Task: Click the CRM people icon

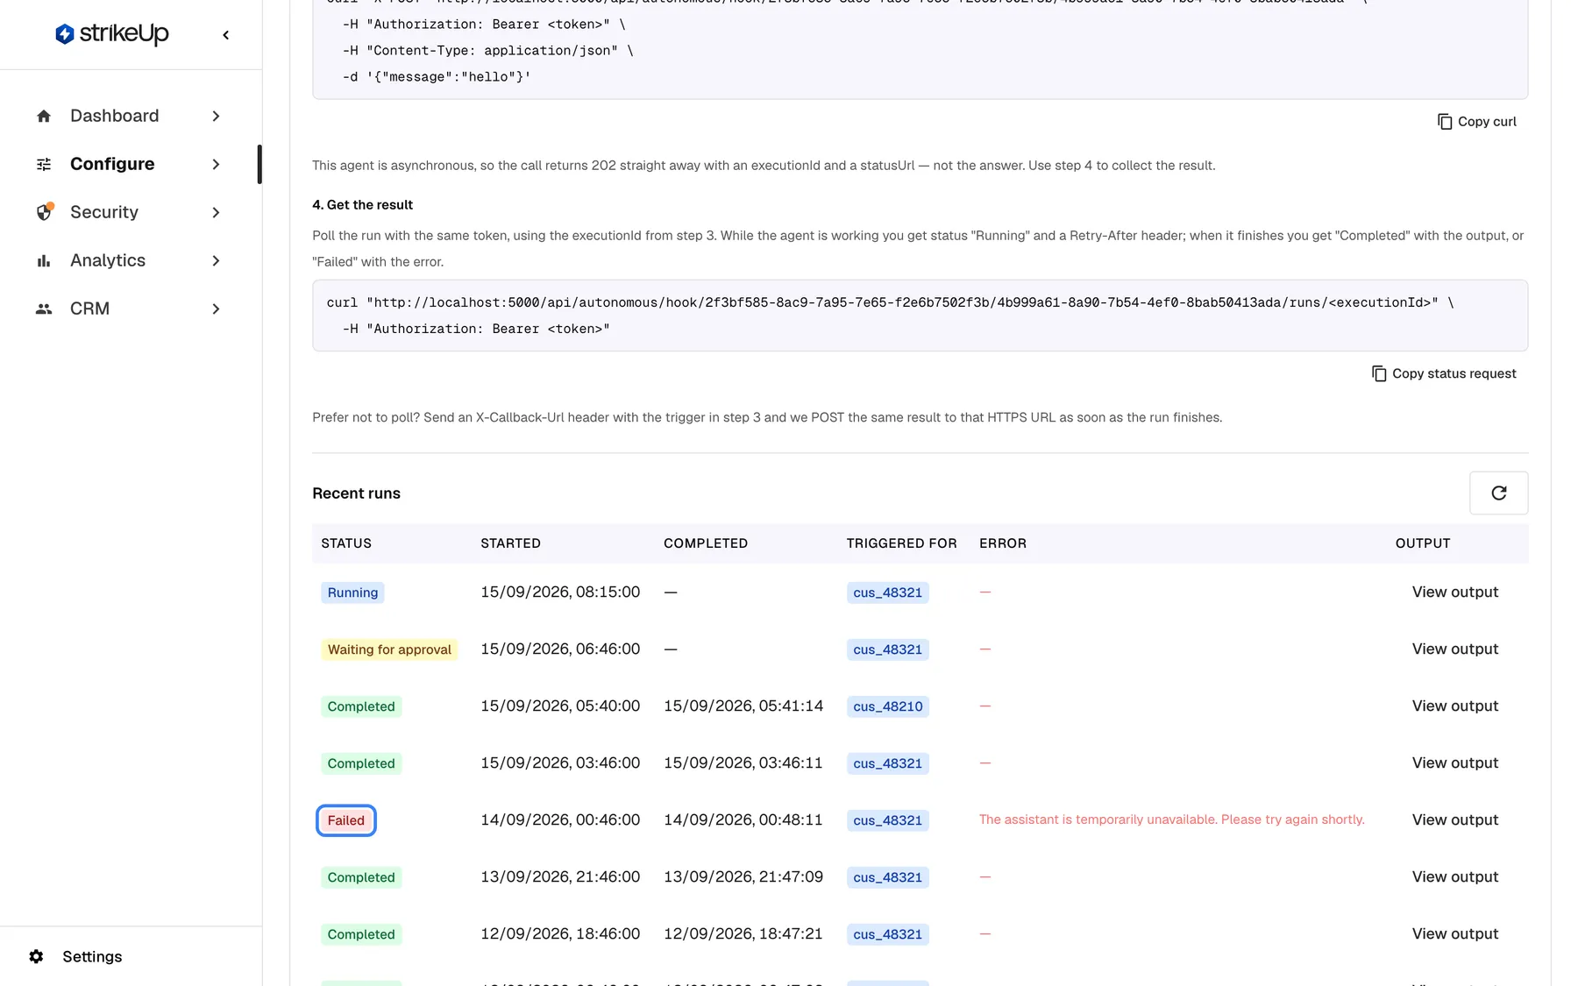Action: 44,309
